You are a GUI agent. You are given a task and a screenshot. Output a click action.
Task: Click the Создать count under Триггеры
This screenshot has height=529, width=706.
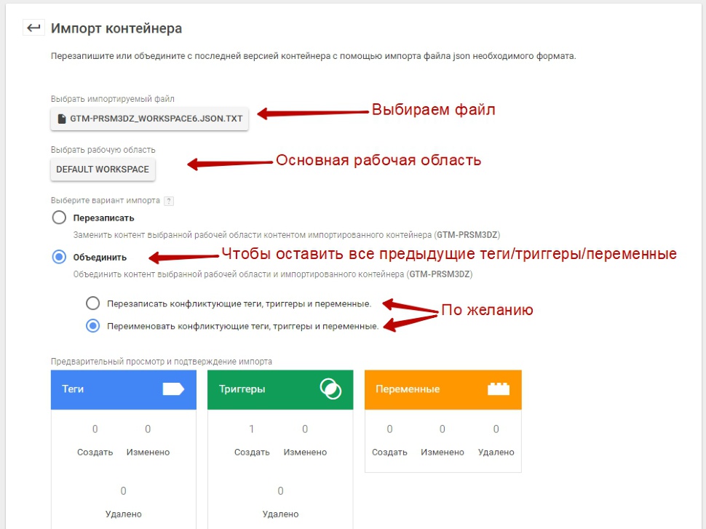point(252,429)
